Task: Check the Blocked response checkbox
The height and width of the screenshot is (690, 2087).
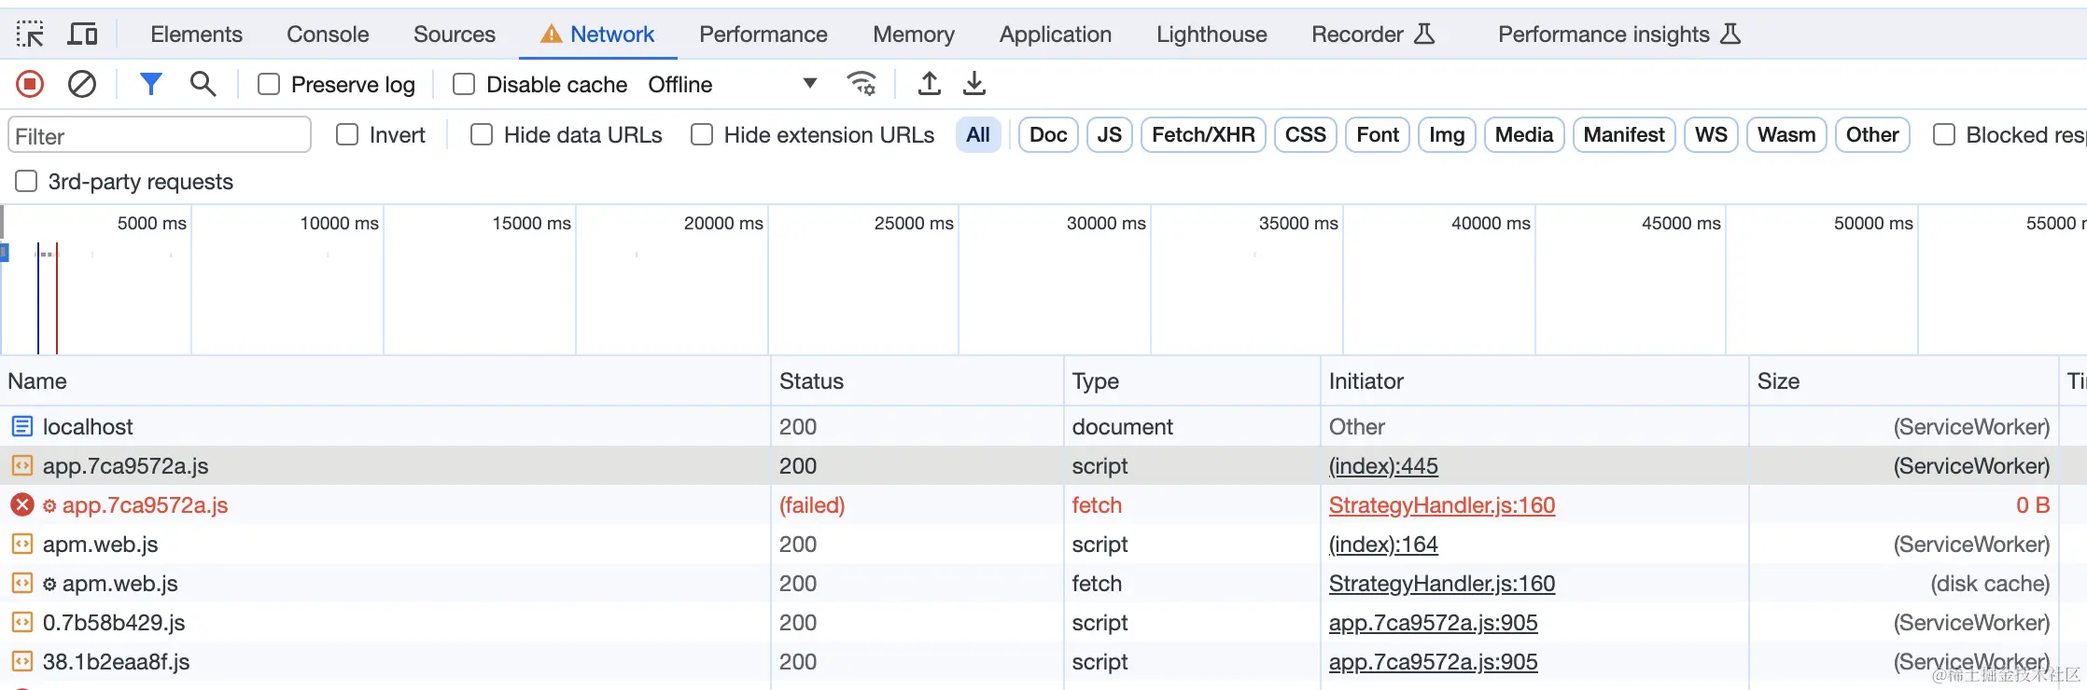Action: click(x=1944, y=135)
